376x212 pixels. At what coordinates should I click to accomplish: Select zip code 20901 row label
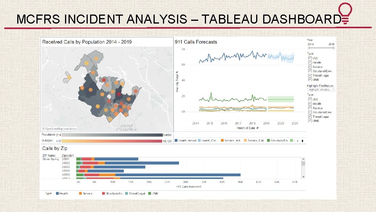point(66,159)
